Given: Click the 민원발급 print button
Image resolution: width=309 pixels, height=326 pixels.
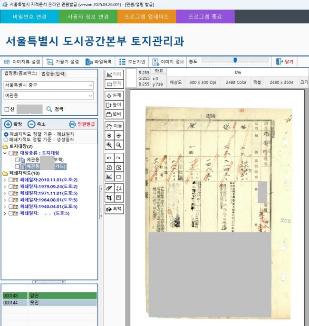Looking at the screenshot, I should tap(82, 124).
